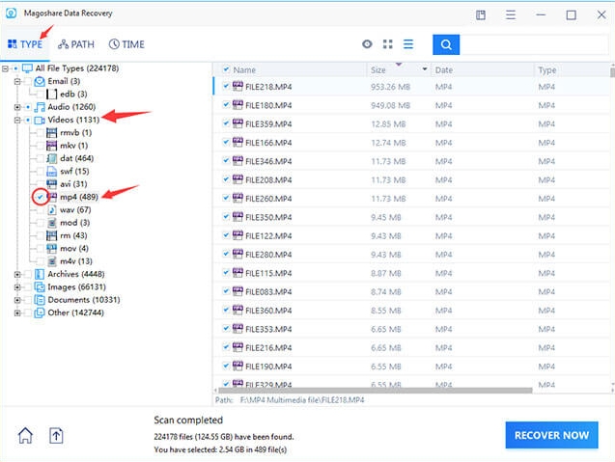Click the export scan results icon
This screenshot has width=615, height=462.
point(57,435)
